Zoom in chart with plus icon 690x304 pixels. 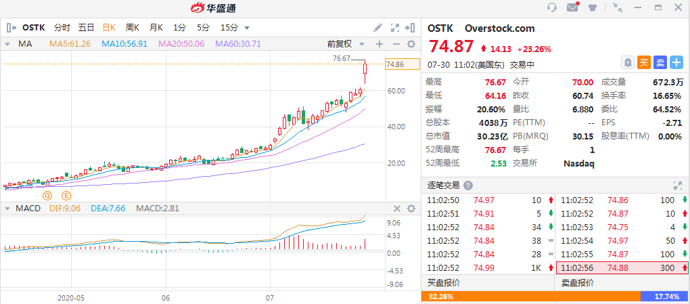379,44
